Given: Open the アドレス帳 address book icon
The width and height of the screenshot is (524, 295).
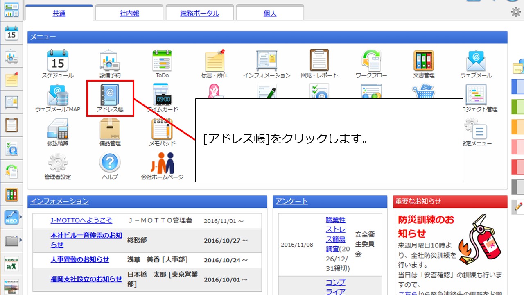Looking at the screenshot, I should 110,98.
